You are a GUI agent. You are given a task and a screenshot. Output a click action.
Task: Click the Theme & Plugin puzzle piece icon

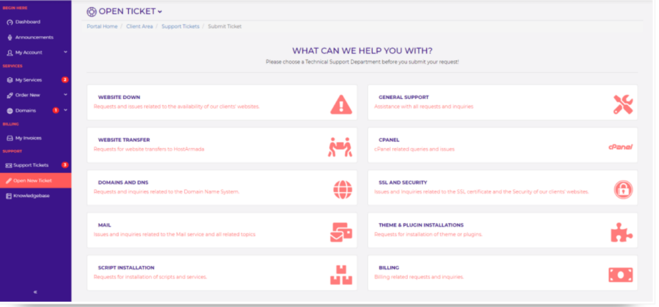click(622, 232)
